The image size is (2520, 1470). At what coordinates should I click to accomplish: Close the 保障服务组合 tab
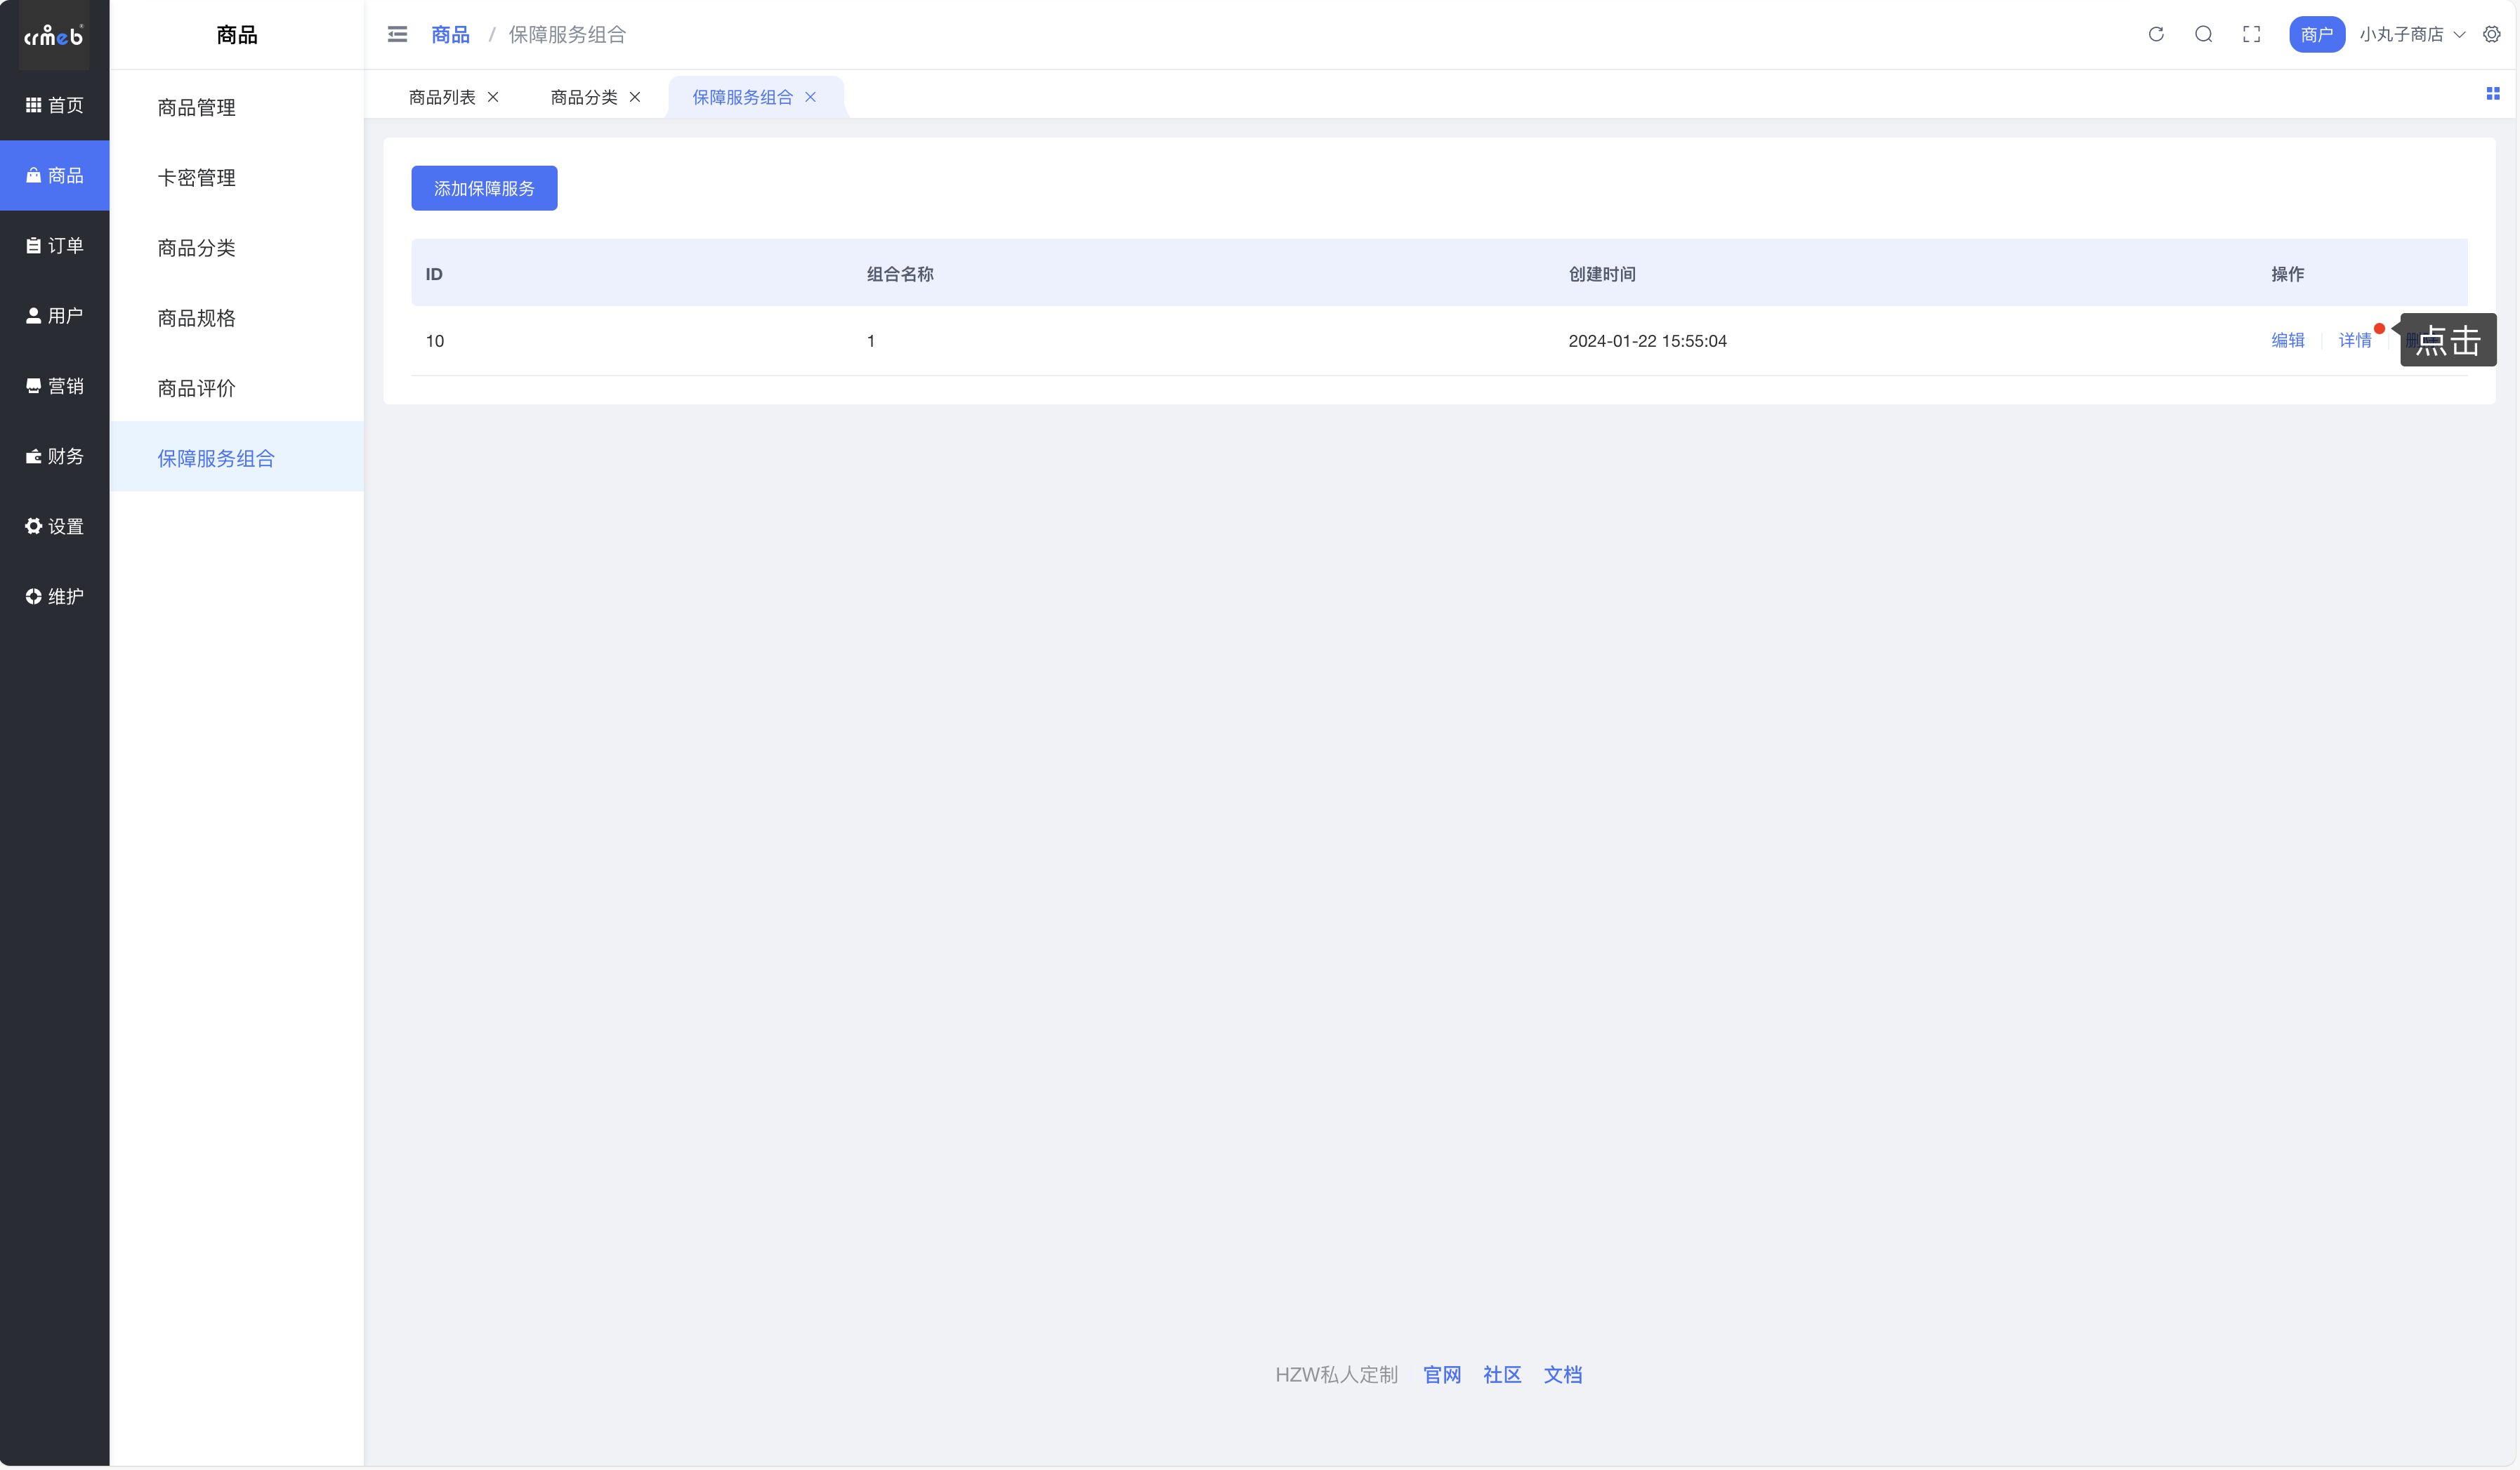coord(811,97)
